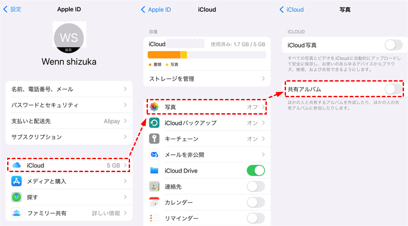Open chevron on 支払いと配送先 row
This screenshot has width=408, height=226.
point(126,121)
